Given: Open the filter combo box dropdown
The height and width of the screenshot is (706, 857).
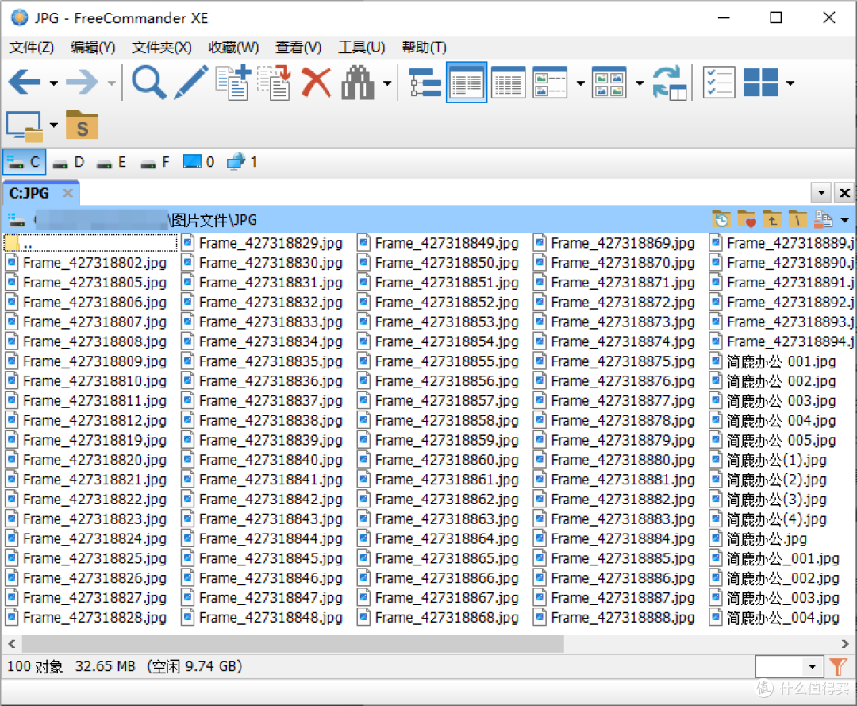Looking at the screenshot, I should pos(813,666).
